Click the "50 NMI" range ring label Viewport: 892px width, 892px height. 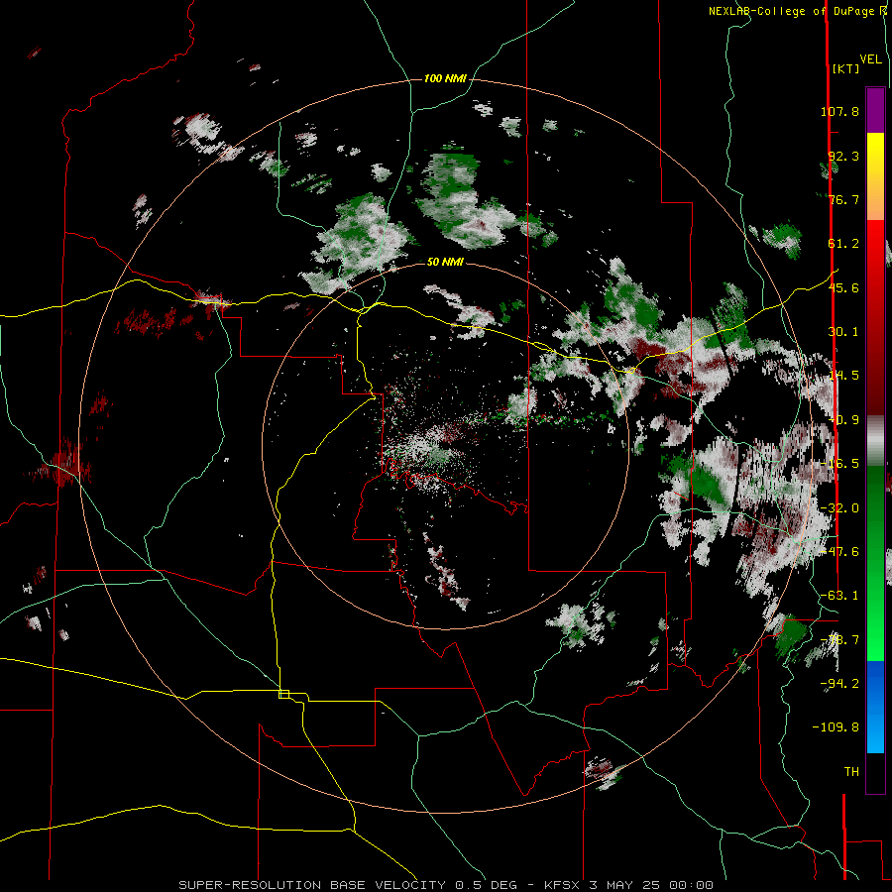coord(445,262)
